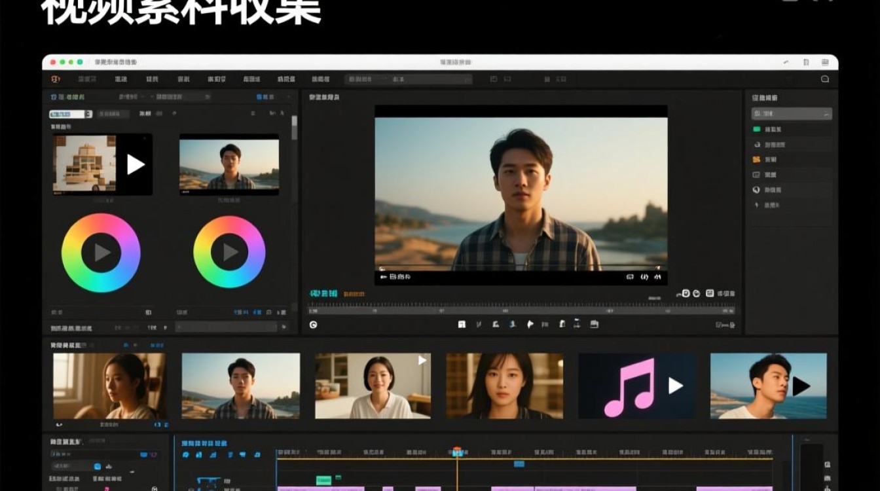The width and height of the screenshot is (880, 491).
Task: Click the media bin vertical scrollbar
Action: click(294, 128)
